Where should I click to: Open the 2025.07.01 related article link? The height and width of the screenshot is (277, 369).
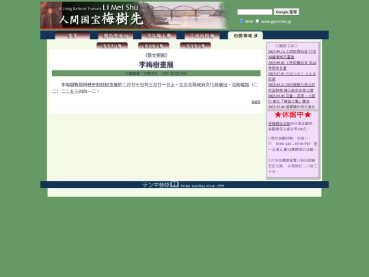(292, 77)
